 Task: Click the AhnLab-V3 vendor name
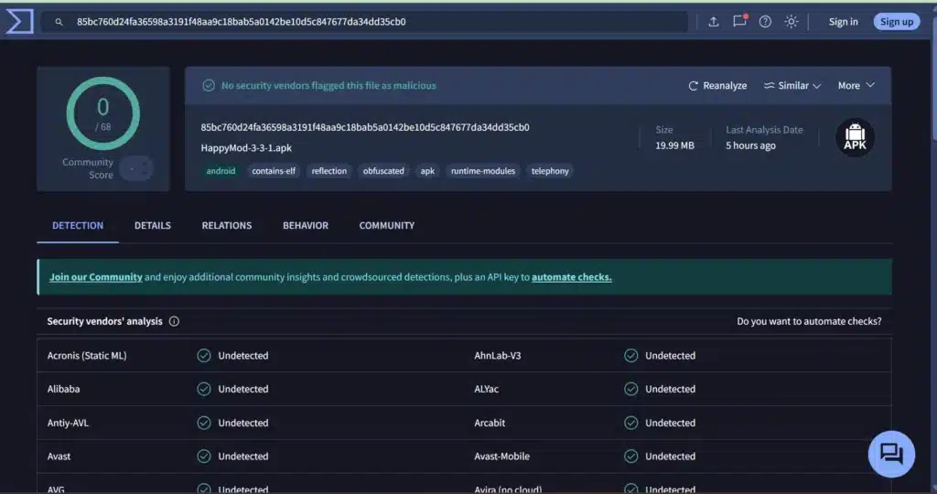tap(497, 356)
